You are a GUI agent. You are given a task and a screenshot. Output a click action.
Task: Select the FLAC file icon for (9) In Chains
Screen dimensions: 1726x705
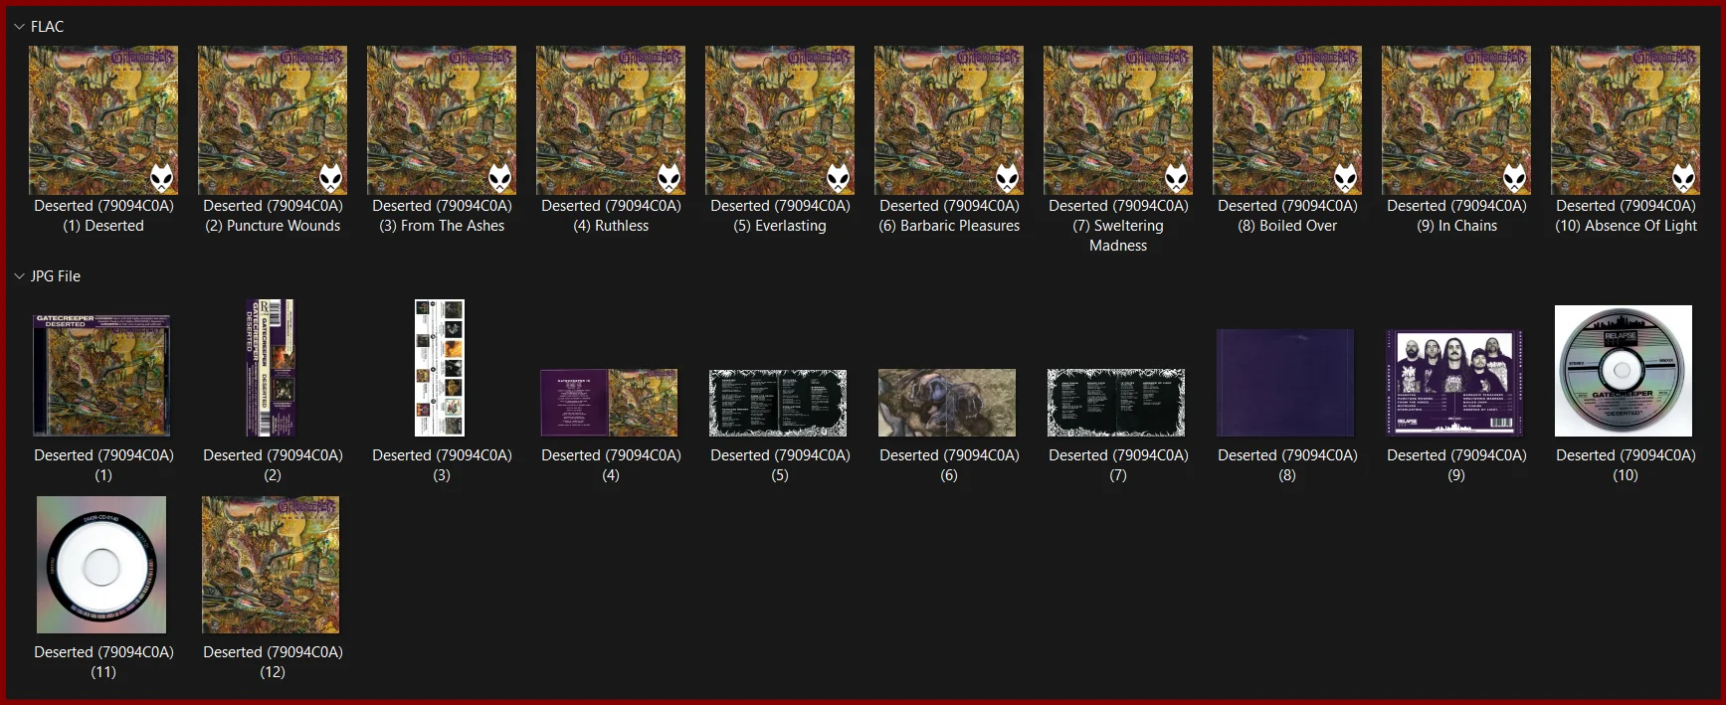[x=1456, y=119]
